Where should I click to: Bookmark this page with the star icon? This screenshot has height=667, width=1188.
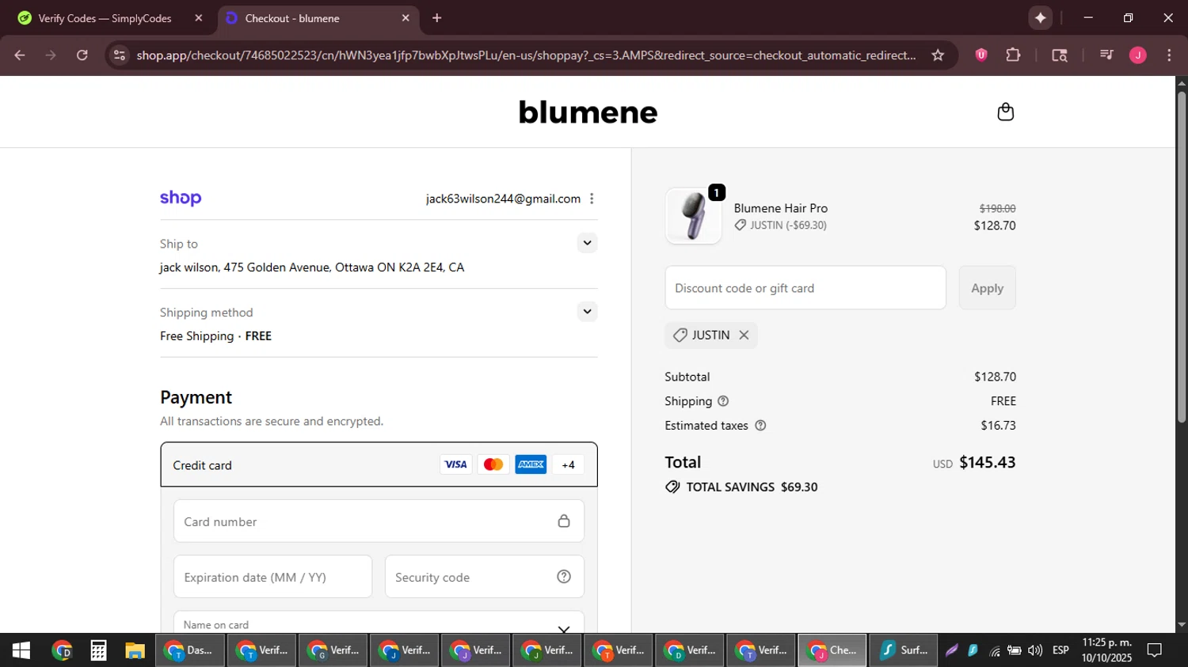938,55
